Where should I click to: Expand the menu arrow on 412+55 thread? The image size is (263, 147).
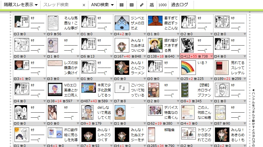click(x=211, y=56)
